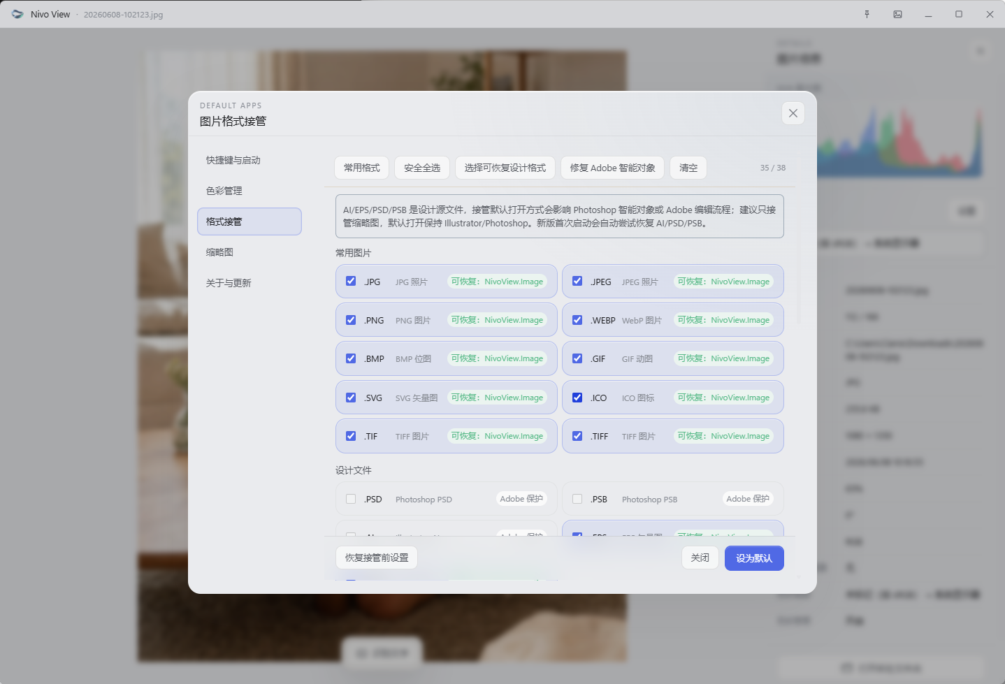The width and height of the screenshot is (1005, 684).
Task: Click the Nivo View app logo
Action: (x=17, y=14)
